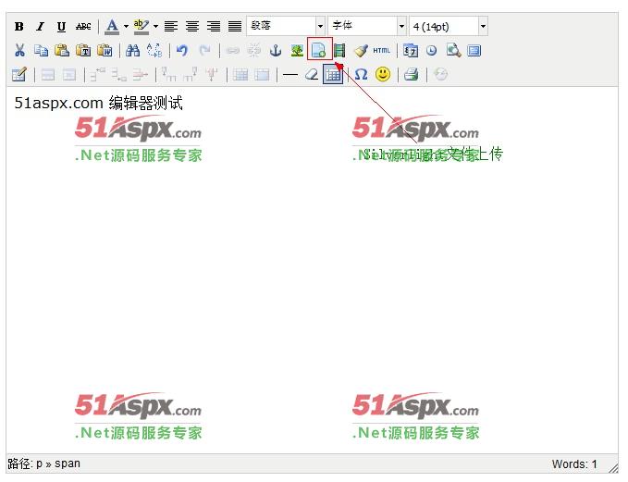The width and height of the screenshot is (628, 482).
Task: Click the disabled round icon after print
Action: (440, 75)
